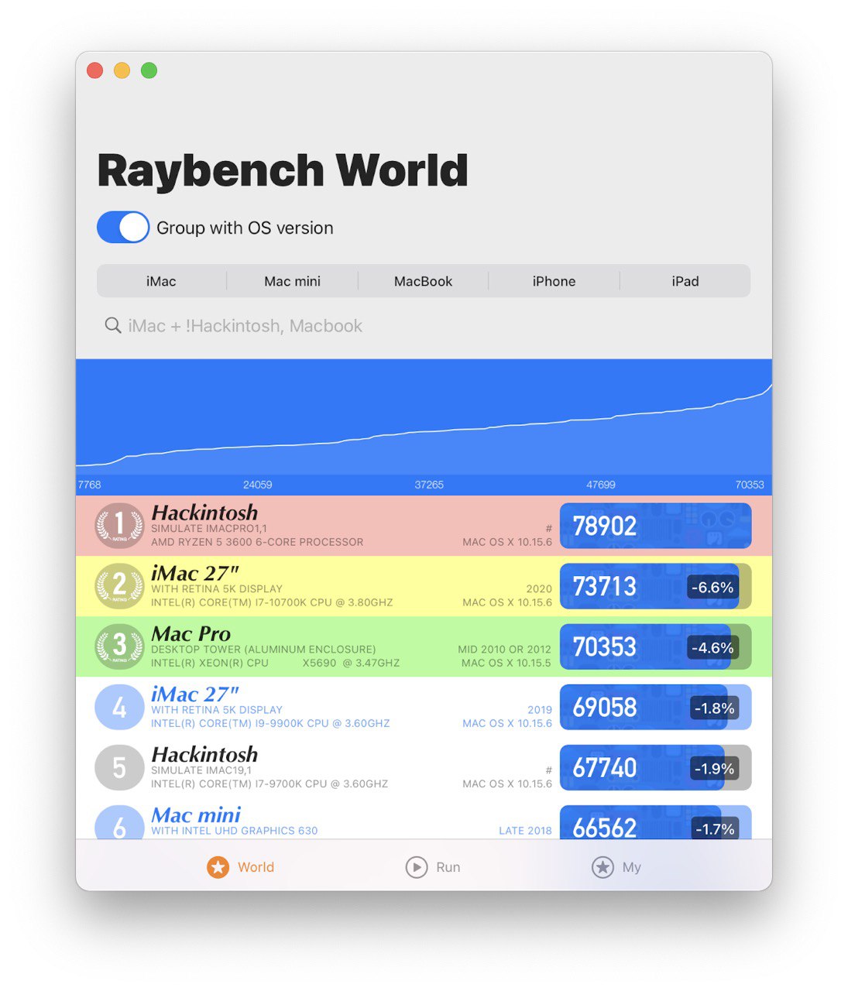Switch to the World tab label
Image resolution: width=848 pixels, height=991 pixels.
pos(256,867)
